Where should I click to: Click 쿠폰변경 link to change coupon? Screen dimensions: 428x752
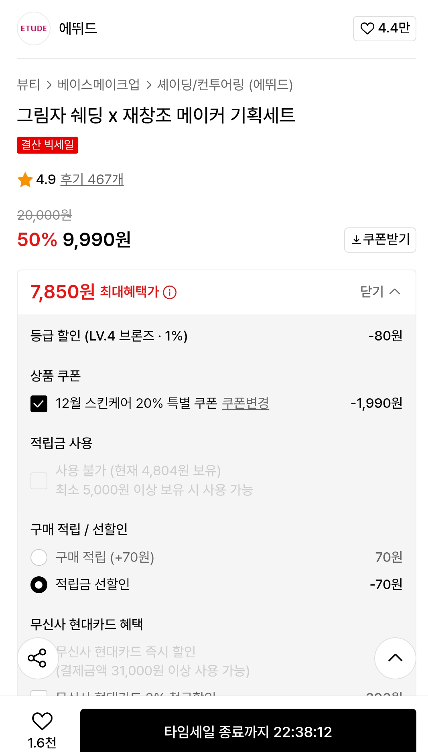245,403
